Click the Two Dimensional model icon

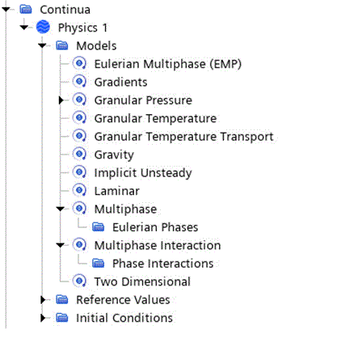tap(79, 281)
